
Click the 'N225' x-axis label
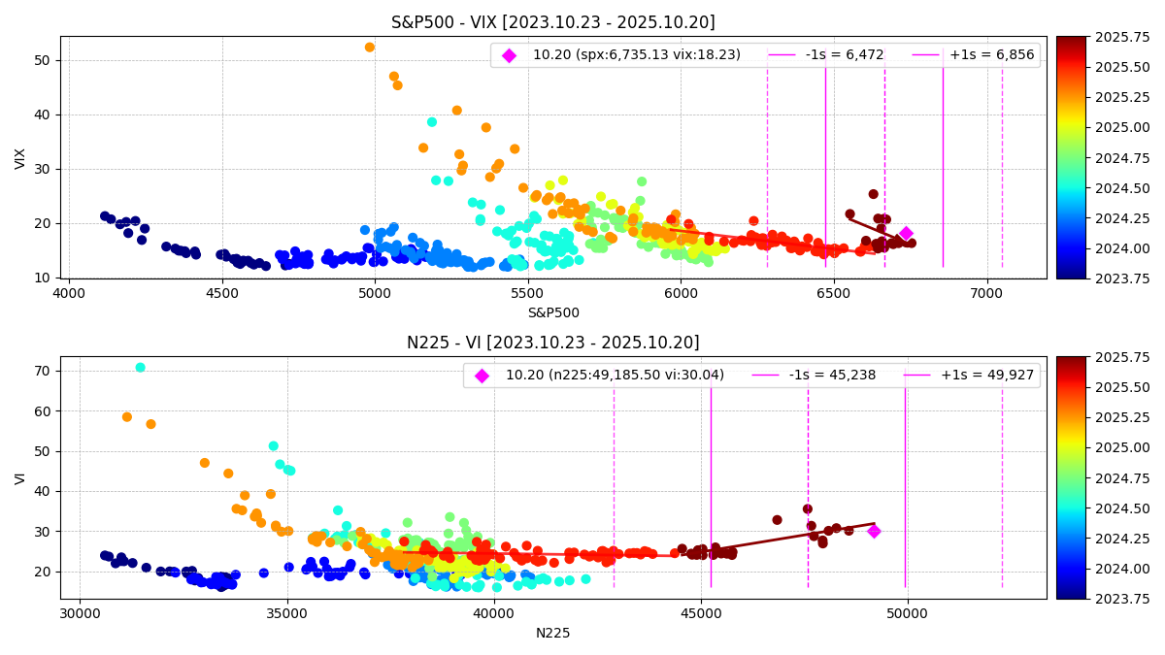[x=552, y=634]
